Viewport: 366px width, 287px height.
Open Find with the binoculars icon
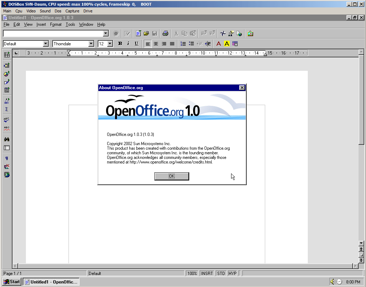click(7, 139)
